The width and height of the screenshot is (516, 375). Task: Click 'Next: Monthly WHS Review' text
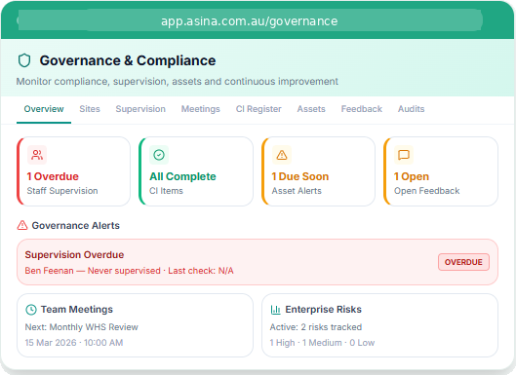tap(82, 327)
